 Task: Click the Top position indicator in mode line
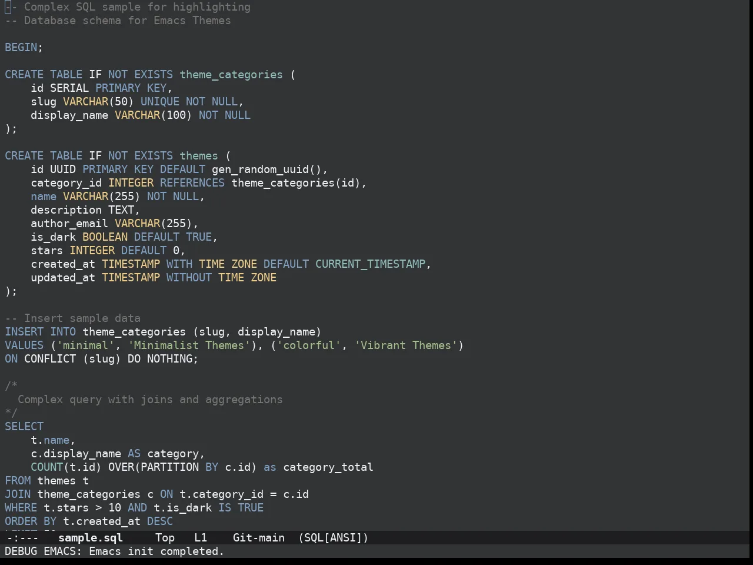165,537
